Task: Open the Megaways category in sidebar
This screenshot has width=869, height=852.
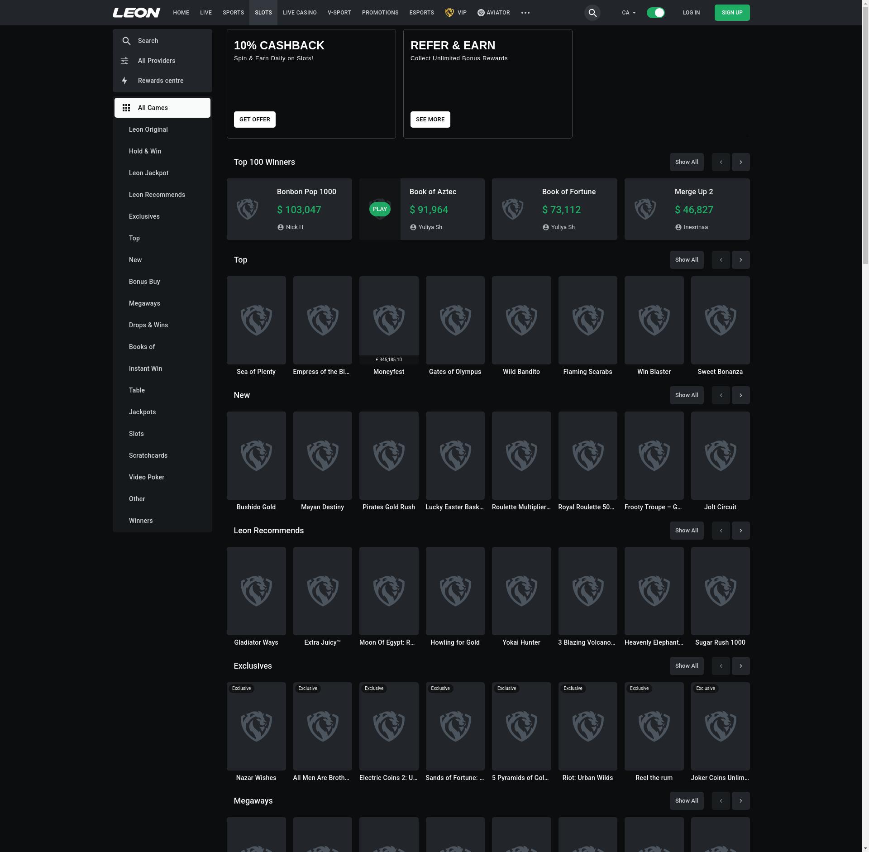Action: [144, 303]
